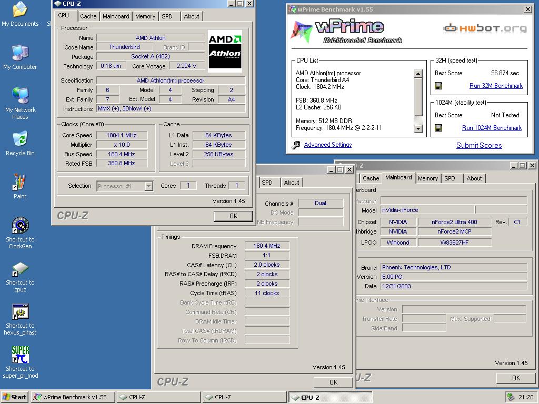Select Cache tab in mainboard CPU-Z window

[x=371, y=178]
